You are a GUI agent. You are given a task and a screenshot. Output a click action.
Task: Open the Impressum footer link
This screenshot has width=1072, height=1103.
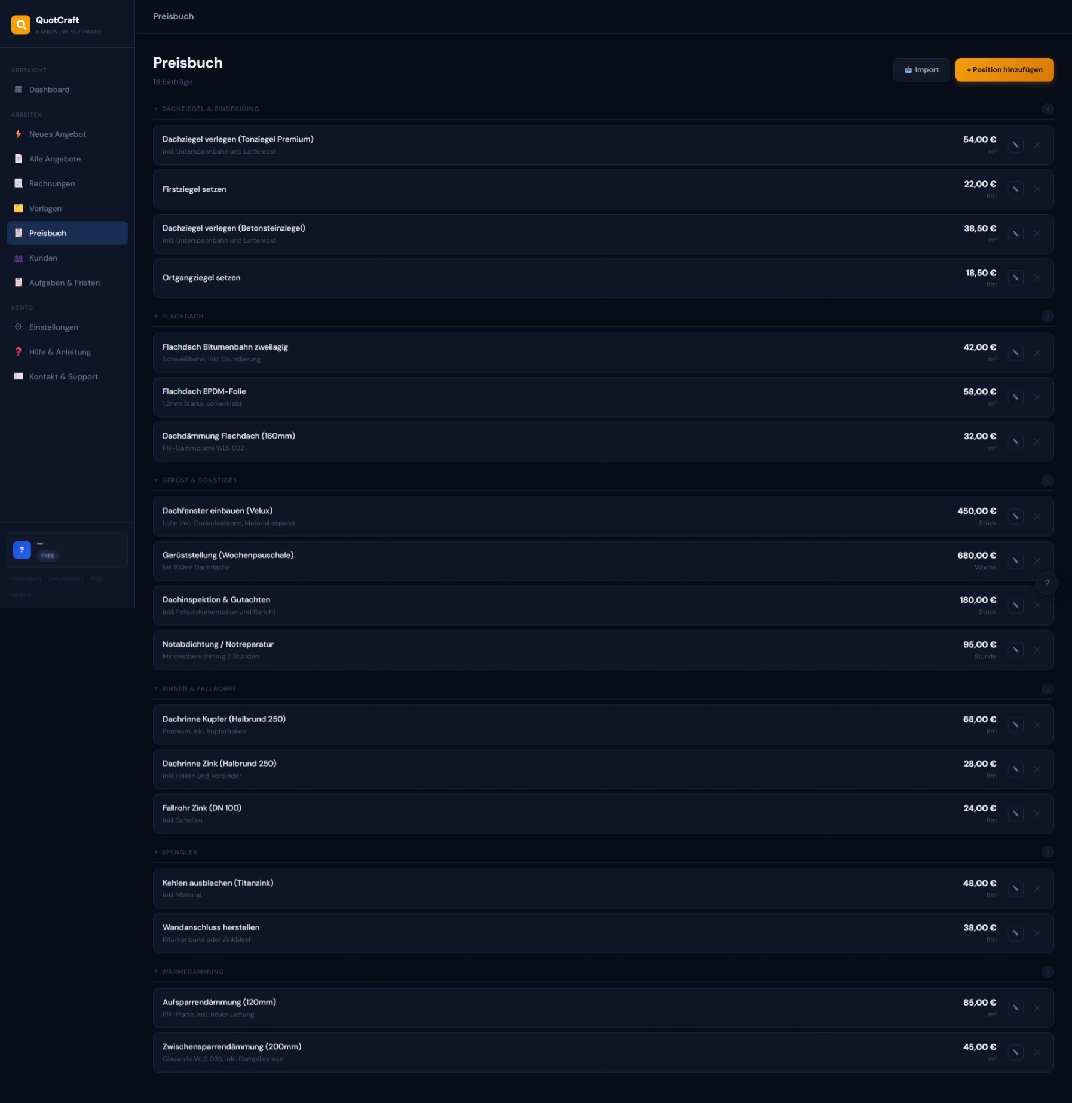coord(24,578)
